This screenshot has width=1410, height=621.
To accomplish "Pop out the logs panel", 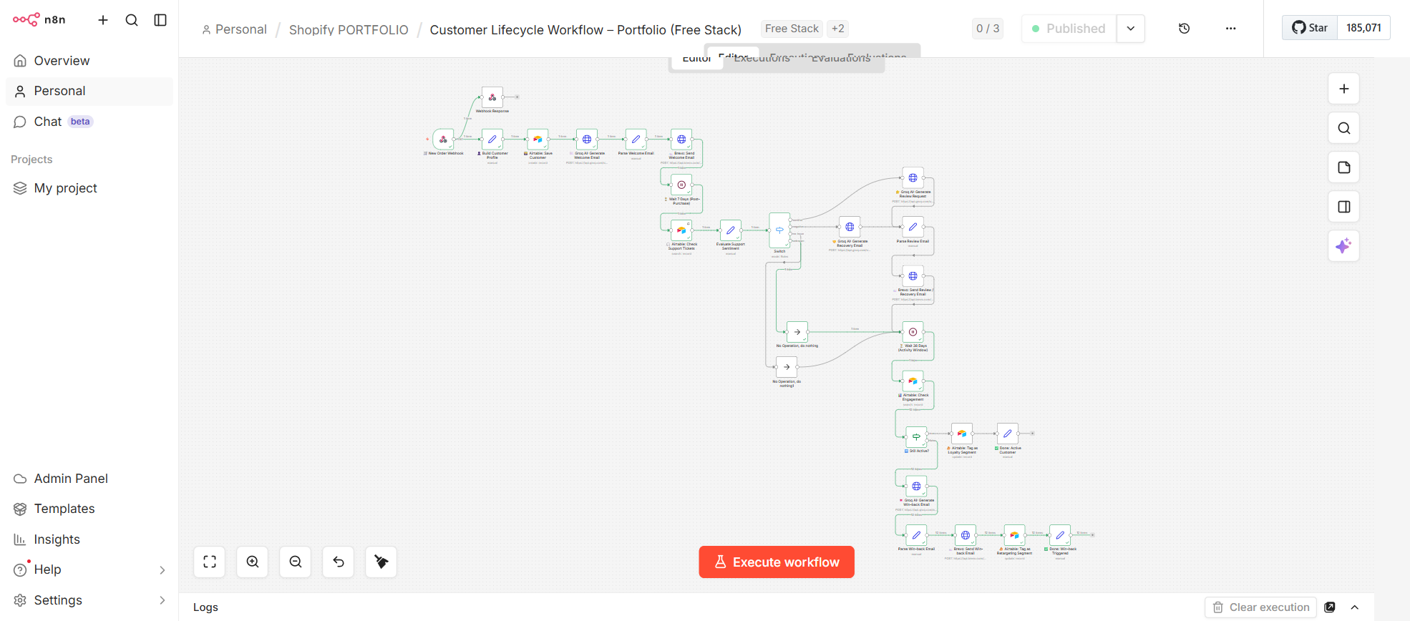I will pos(1330,607).
